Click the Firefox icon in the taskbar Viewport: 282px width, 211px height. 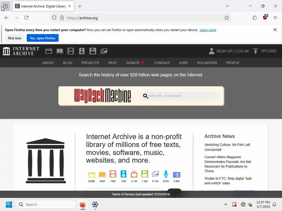point(83,204)
